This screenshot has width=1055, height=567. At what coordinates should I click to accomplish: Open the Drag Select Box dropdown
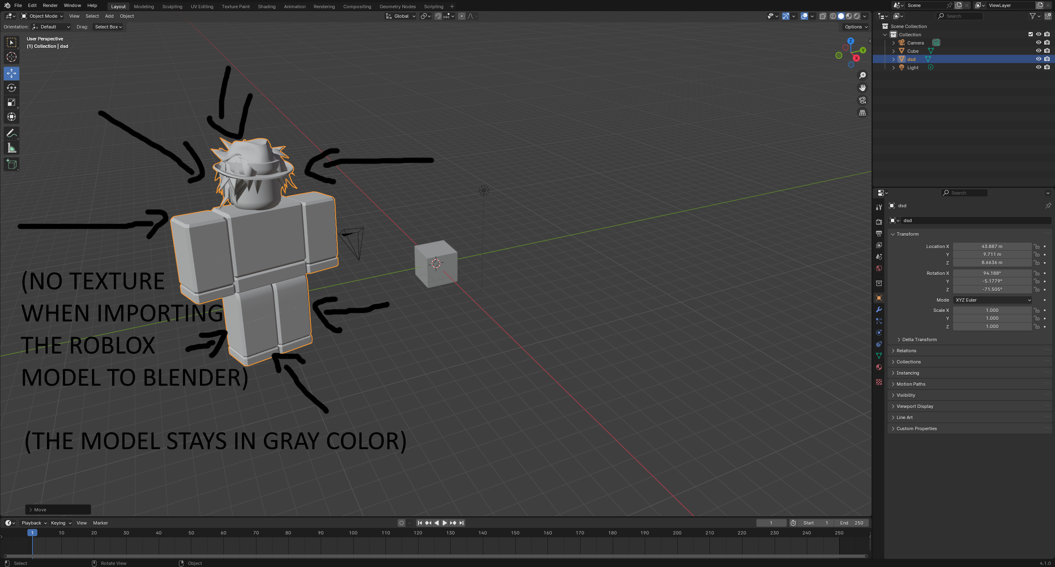(108, 27)
